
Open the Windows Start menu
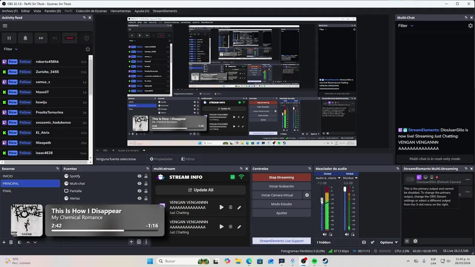pos(150,261)
